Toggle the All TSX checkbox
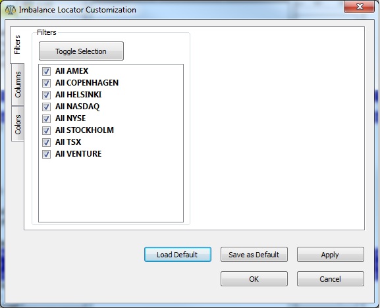The width and height of the screenshot is (380, 308). point(46,142)
